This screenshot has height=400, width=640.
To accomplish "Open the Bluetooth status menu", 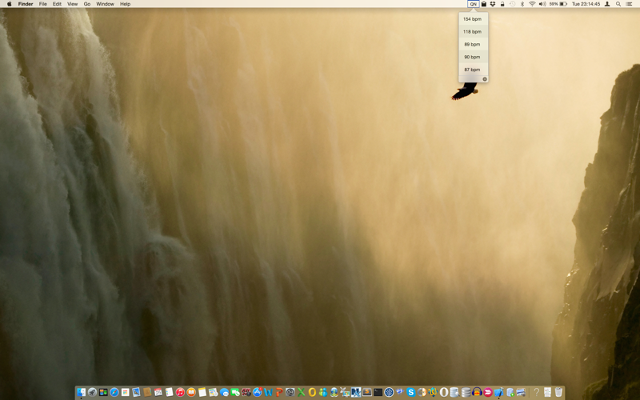I will [x=522, y=4].
